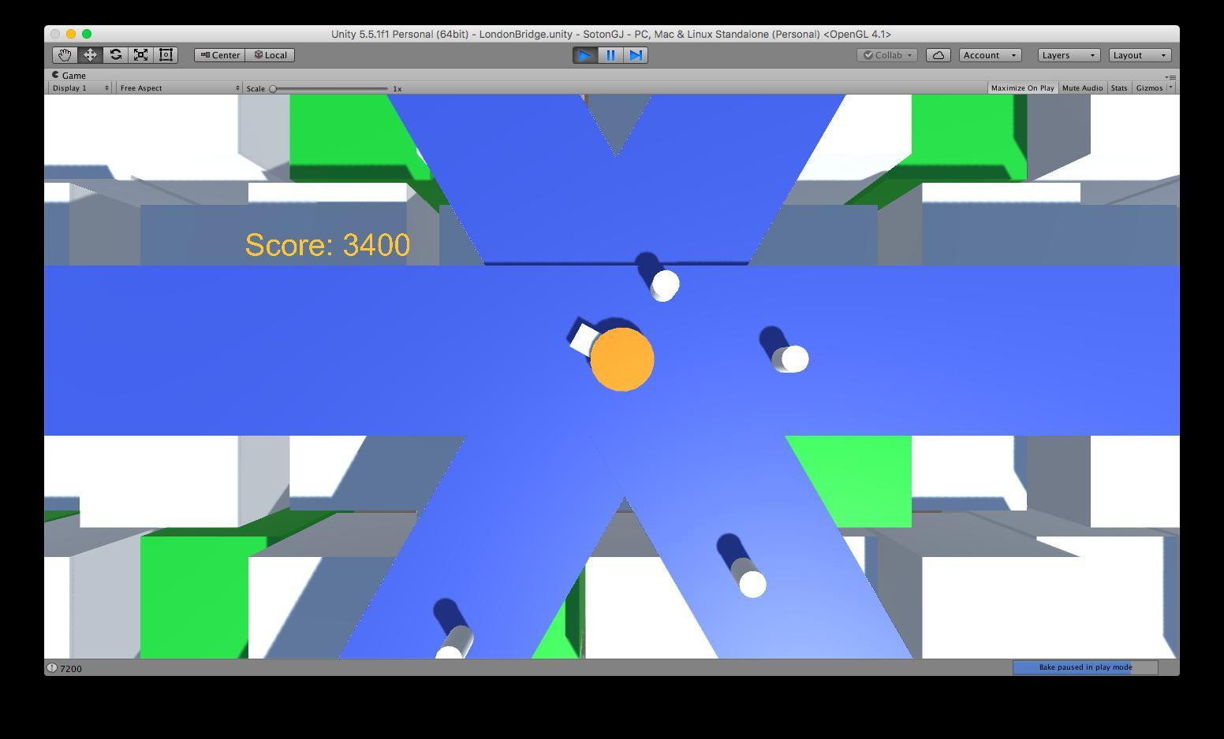Select the Move tool

click(90, 55)
